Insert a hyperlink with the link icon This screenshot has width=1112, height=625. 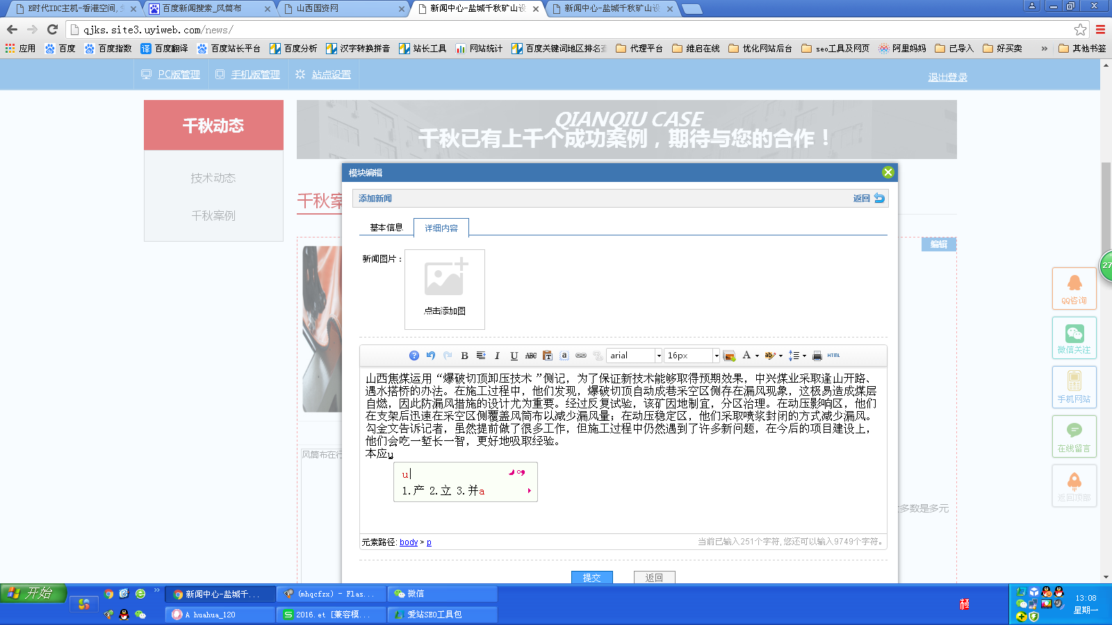581,356
